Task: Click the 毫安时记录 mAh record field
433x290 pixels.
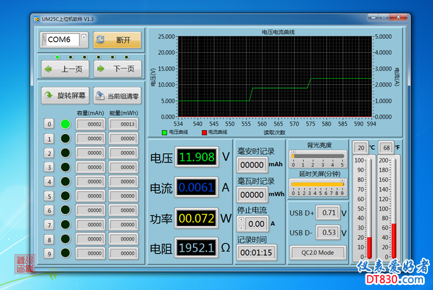Action: (252, 165)
